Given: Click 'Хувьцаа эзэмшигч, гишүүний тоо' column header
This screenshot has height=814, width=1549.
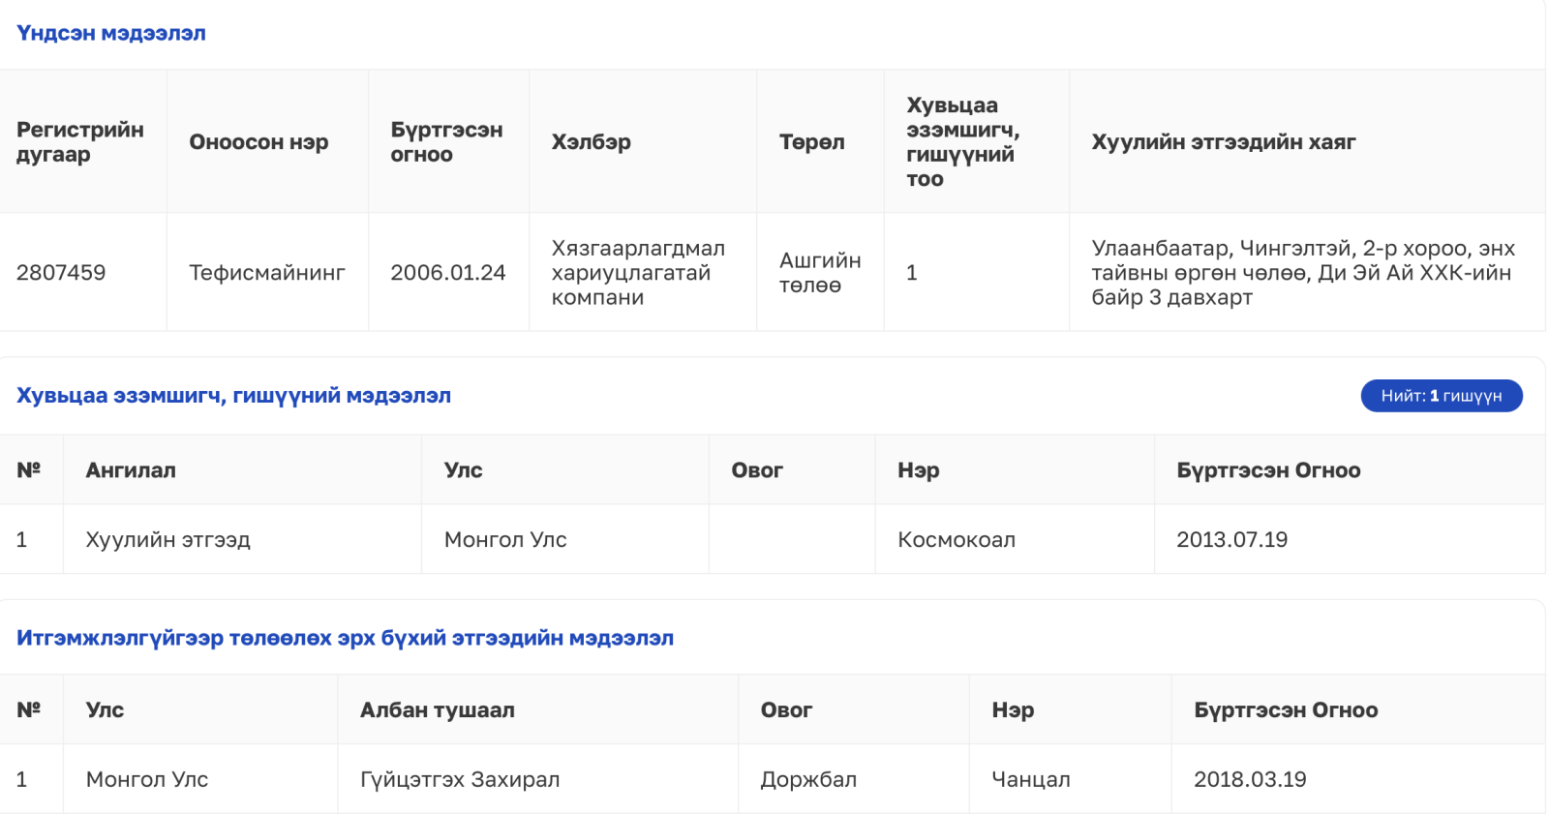Looking at the screenshot, I should (x=963, y=142).
